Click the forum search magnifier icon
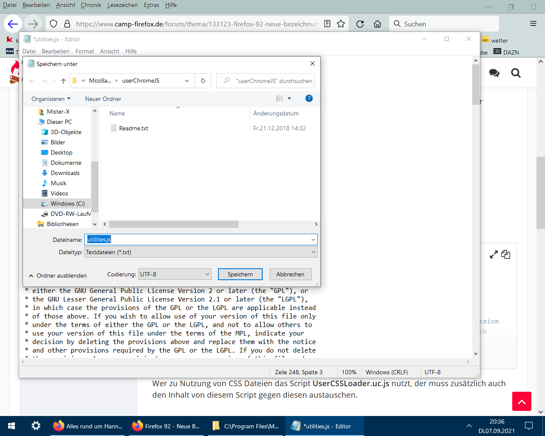 coord(516,73)
